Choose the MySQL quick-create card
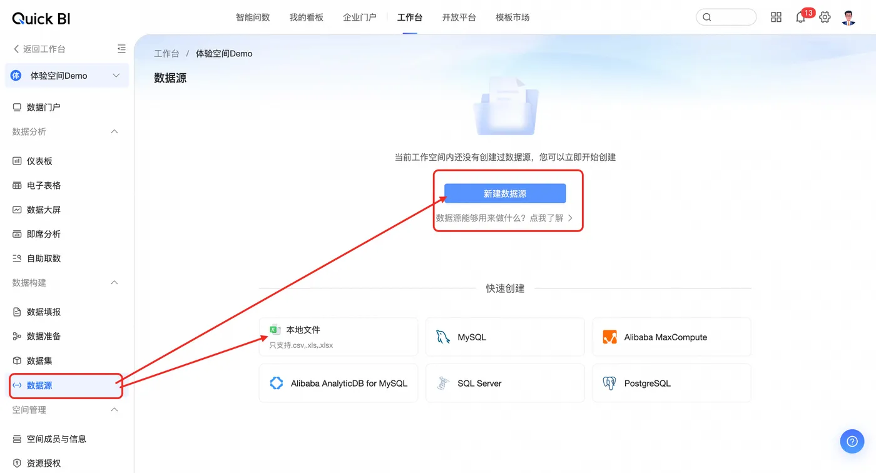The height and width of the screenshot is (473, 876). click(x=505, y=337)
